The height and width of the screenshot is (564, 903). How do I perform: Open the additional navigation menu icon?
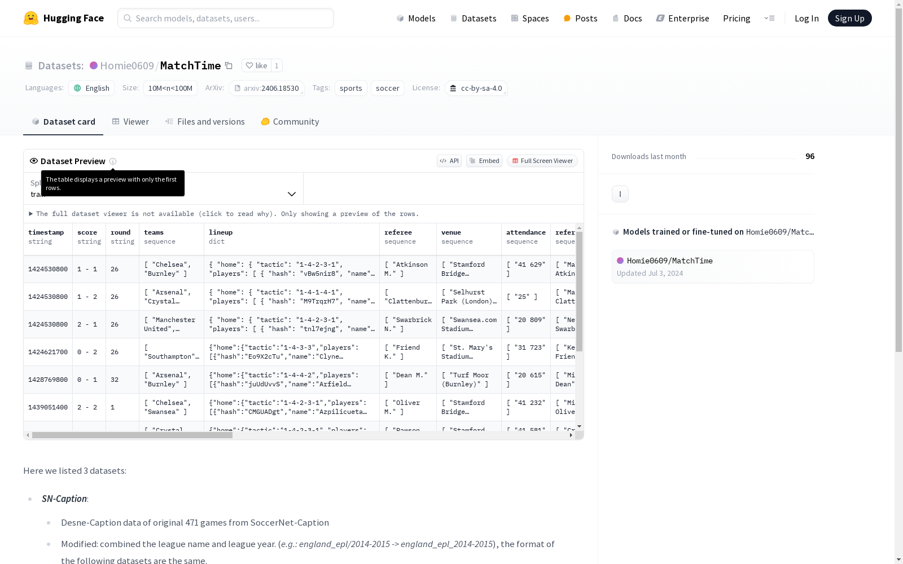click(x=769, y=18)
